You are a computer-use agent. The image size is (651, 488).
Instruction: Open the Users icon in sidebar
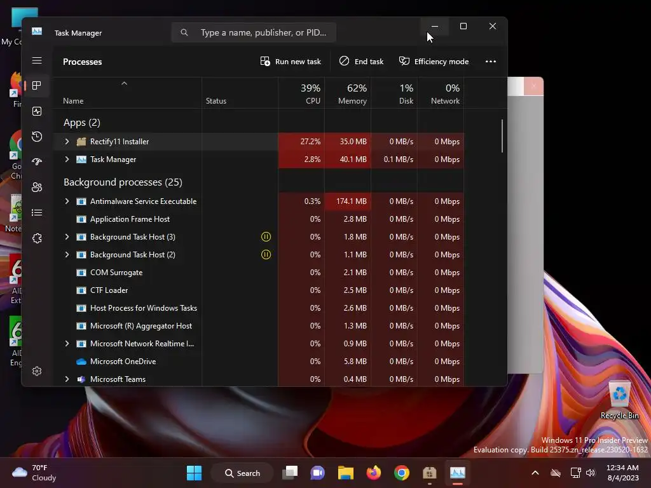coord(37,187)
